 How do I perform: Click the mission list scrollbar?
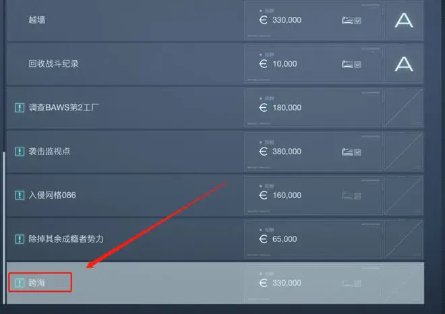4,228
